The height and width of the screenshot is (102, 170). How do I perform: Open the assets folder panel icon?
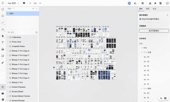click(x=3, y=93)
